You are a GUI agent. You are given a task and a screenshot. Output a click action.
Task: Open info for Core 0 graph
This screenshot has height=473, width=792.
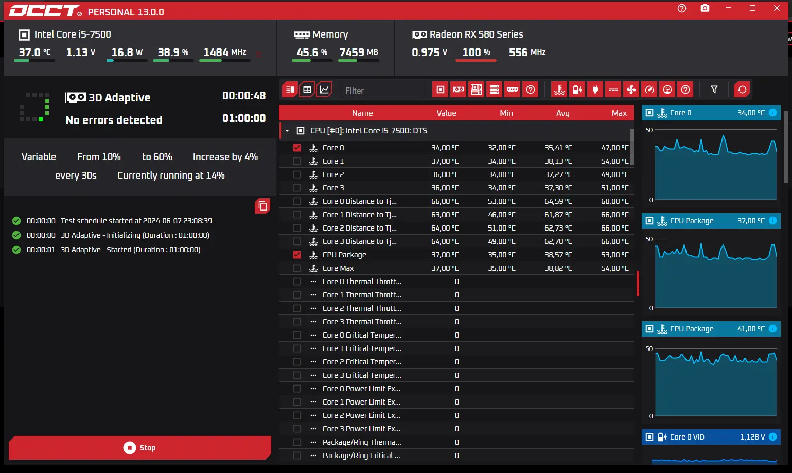click(772, 113)
